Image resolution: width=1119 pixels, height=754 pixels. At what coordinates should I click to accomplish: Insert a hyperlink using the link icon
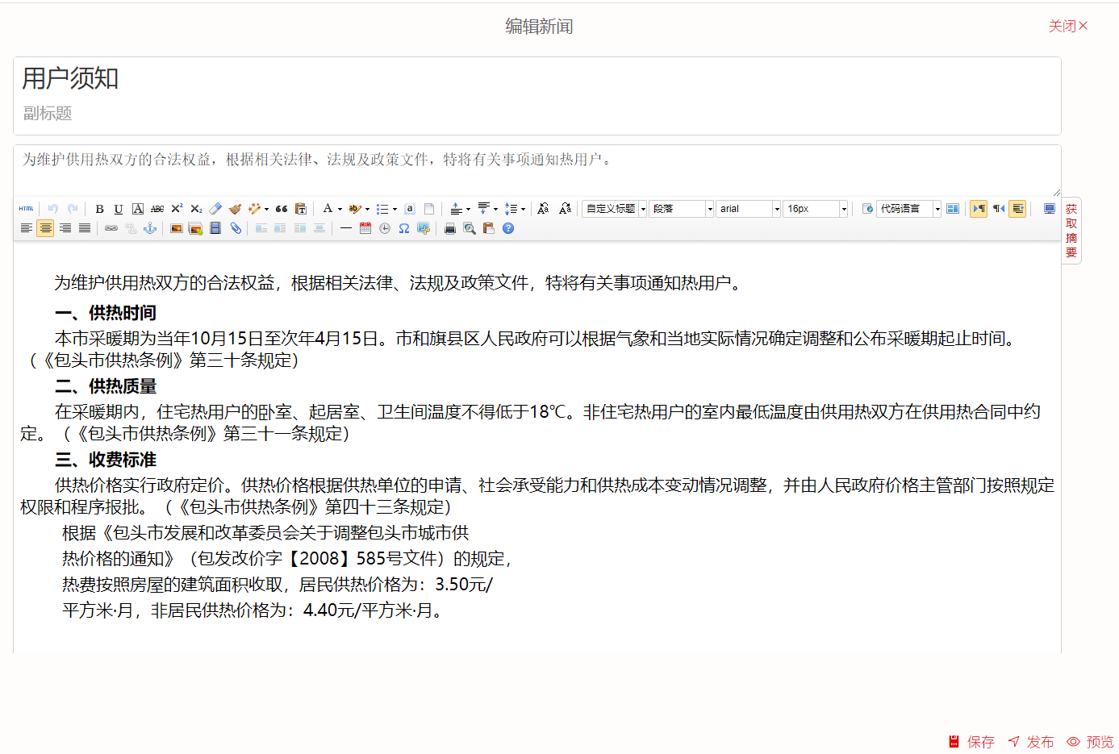(111, 228)
